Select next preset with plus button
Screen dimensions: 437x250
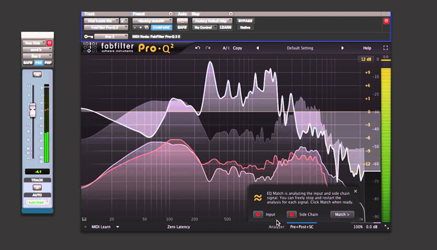(140, 27)
